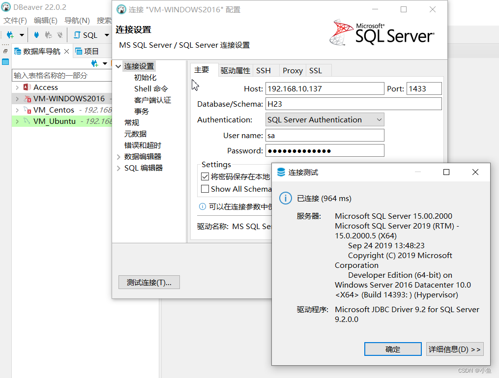The image size is (499, 378).
Task: Enable Show All Schemas
Action: [205, 189]
